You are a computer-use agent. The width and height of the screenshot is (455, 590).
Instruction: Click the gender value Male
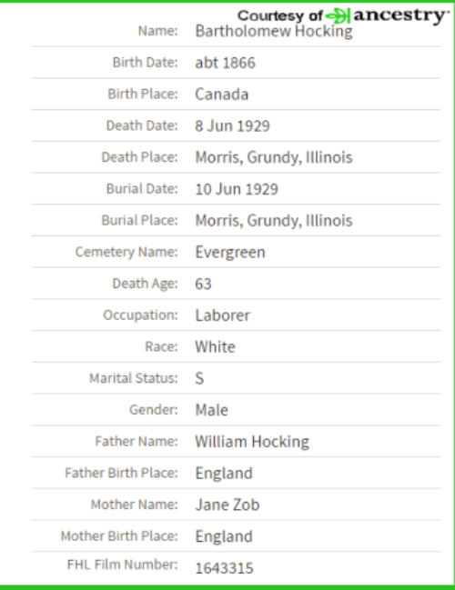pos(212,410)
